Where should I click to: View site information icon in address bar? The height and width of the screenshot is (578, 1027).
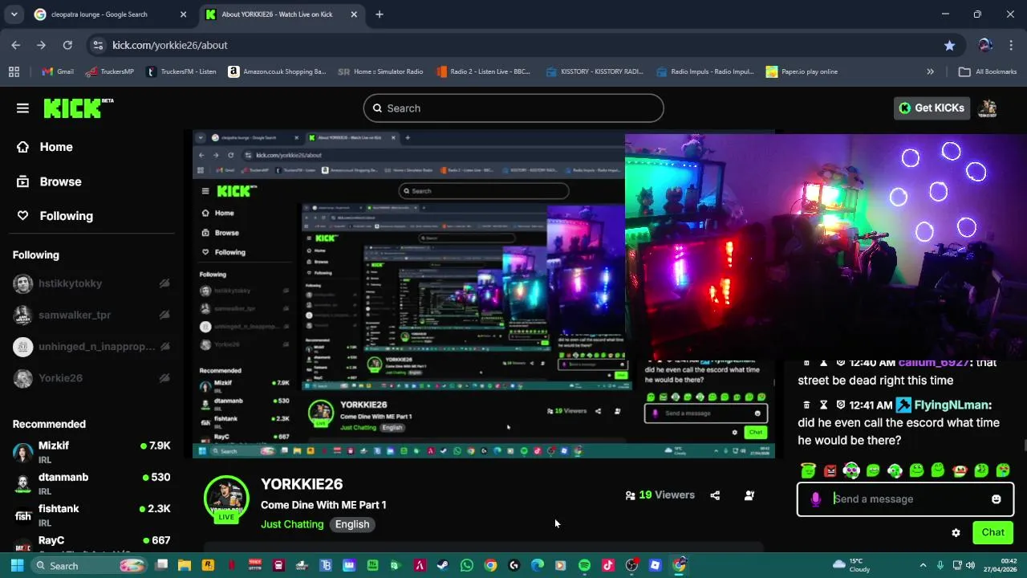(97, 46)
